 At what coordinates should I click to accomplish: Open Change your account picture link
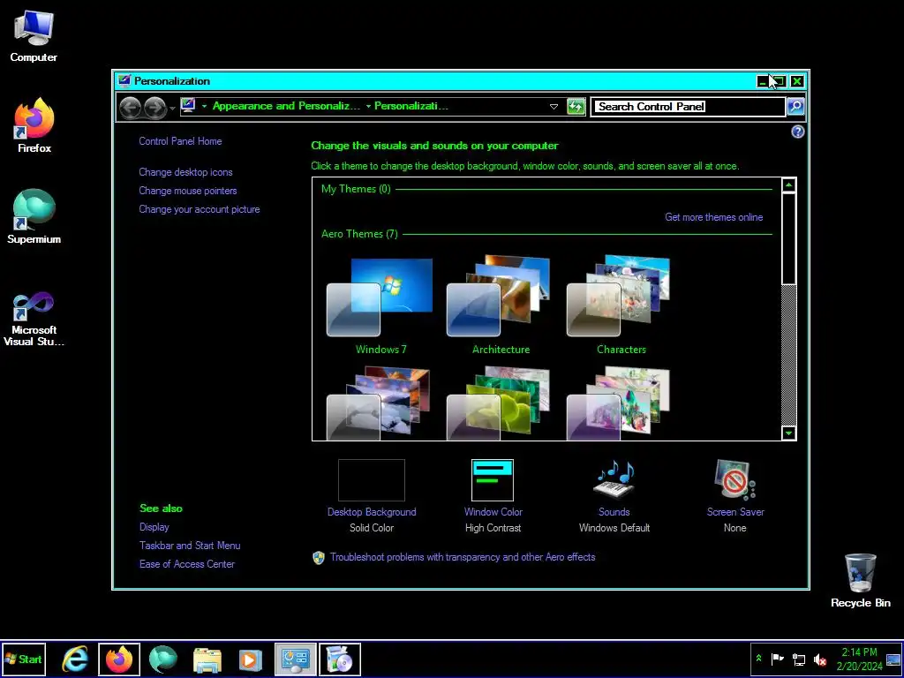[199, 209]
